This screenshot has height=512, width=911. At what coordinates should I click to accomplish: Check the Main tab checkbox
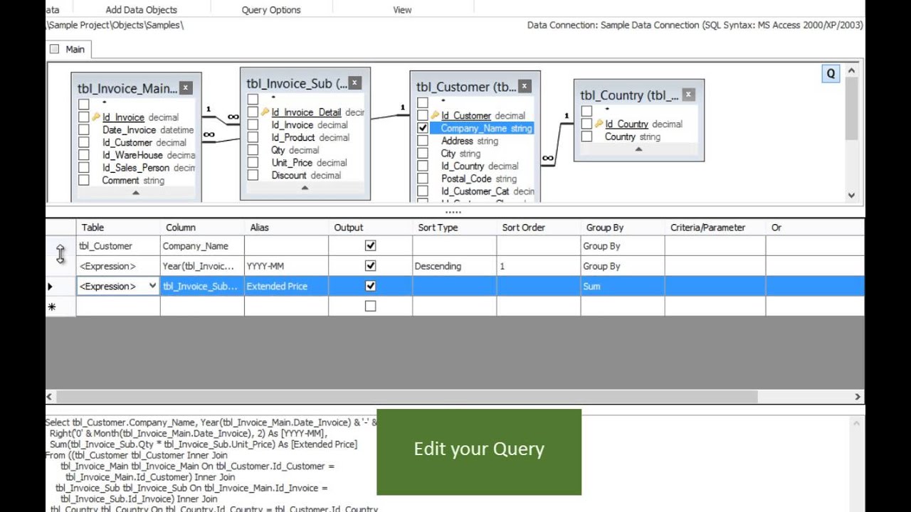point(55,49)
